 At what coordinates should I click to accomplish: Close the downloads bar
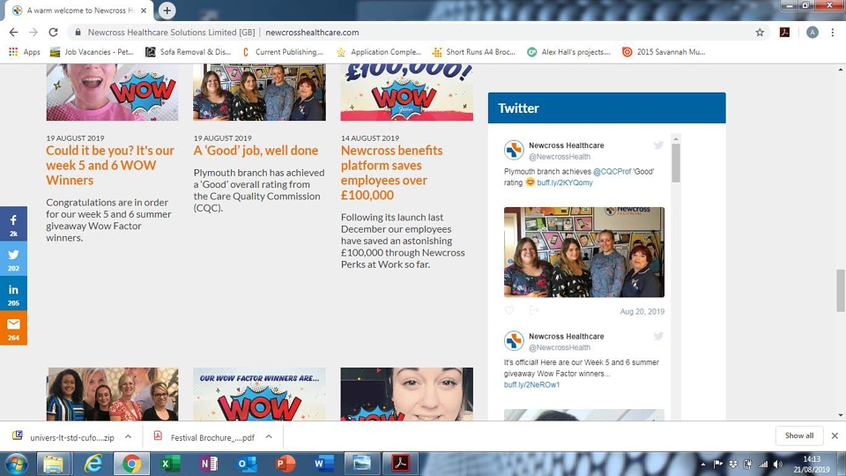coord(835,435)
